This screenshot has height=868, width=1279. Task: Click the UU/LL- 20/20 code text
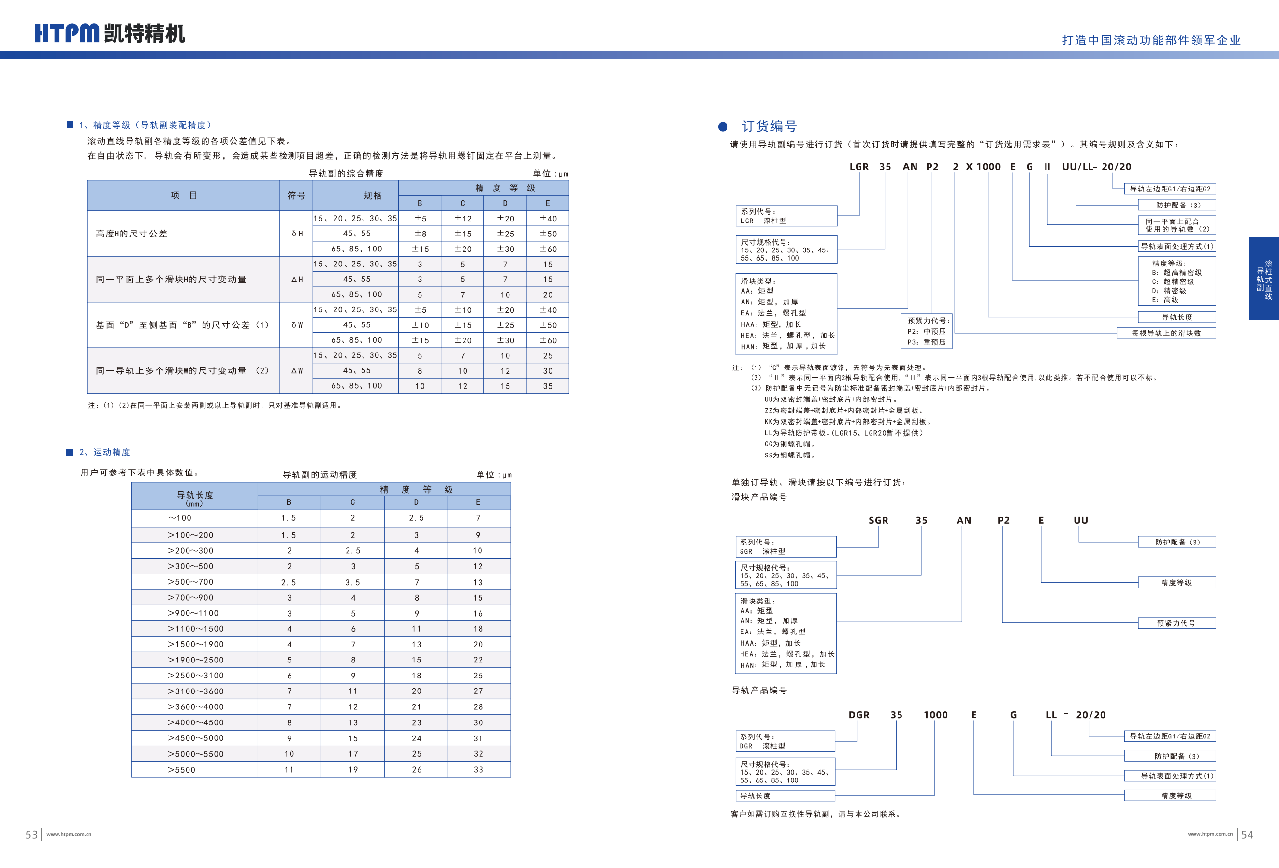click(x=1096, y=167)
